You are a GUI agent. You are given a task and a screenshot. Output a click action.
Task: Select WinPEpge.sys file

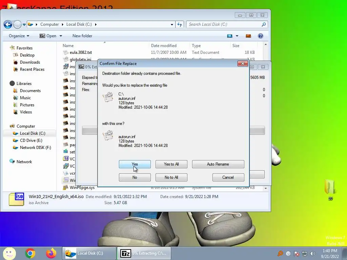point(82,188)
